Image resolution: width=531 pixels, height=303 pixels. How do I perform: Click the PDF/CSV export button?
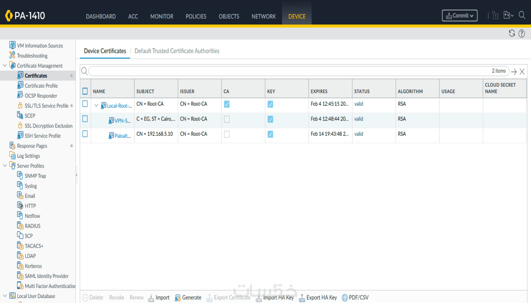pos(355,297)
